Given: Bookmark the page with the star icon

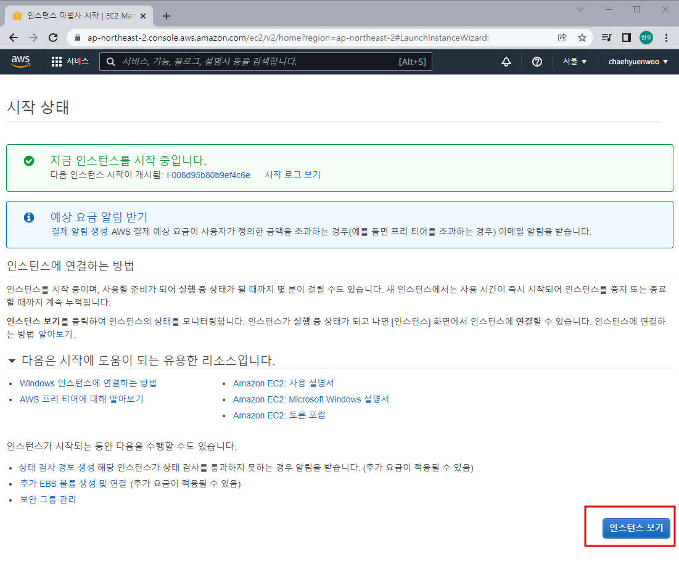Looking at the screenshot, I should pos(582,37).
